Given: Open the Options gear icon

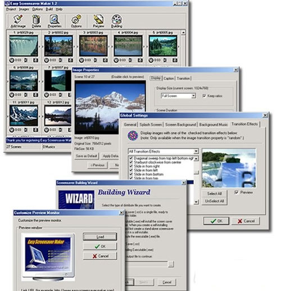Looking at the screenshot, I should coord(76,19).
